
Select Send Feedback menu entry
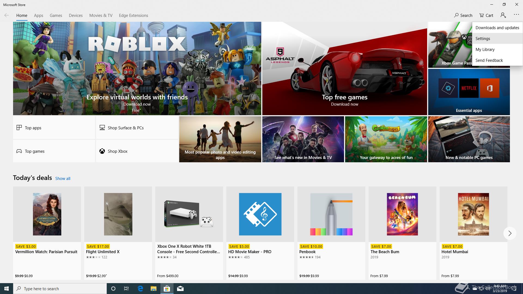497,60
